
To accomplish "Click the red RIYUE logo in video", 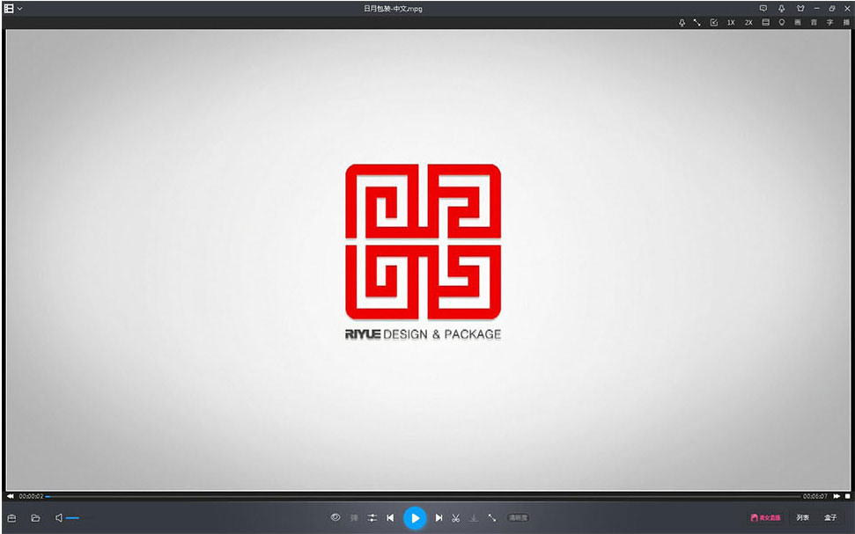I will tap(424, 241).
